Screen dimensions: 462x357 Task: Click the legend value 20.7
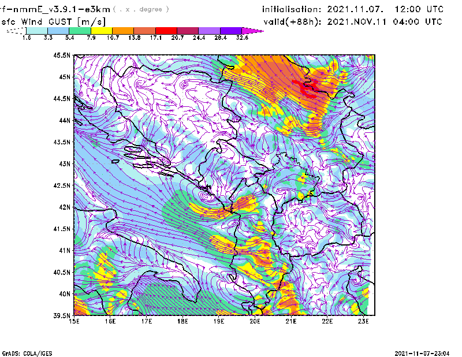coord(177,38)
